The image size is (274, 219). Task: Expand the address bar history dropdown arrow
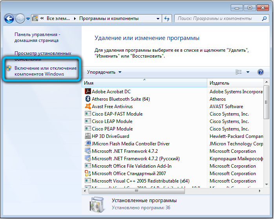point(158,18)
